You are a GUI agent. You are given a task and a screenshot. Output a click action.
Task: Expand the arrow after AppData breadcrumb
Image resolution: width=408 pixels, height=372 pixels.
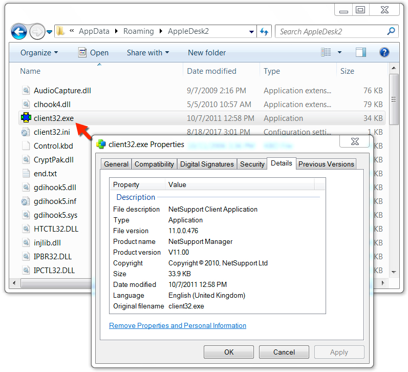pyautogui.click(x=116, y=31)
